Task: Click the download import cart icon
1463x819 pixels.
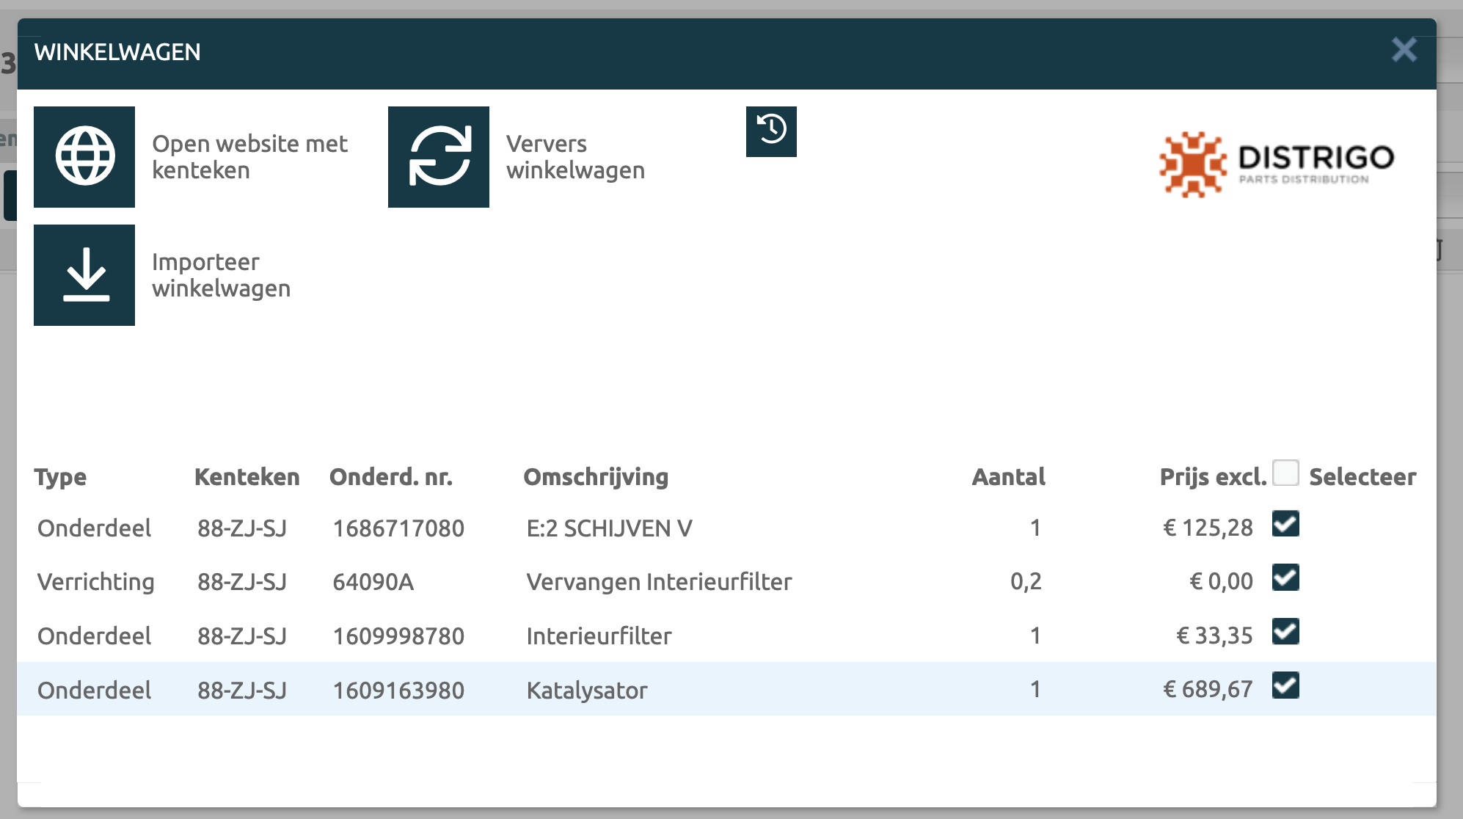Action: pos(84,275)
